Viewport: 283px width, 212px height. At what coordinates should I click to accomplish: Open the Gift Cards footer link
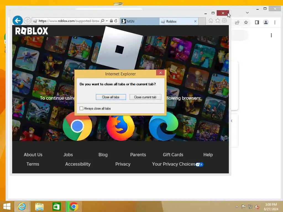173,155
